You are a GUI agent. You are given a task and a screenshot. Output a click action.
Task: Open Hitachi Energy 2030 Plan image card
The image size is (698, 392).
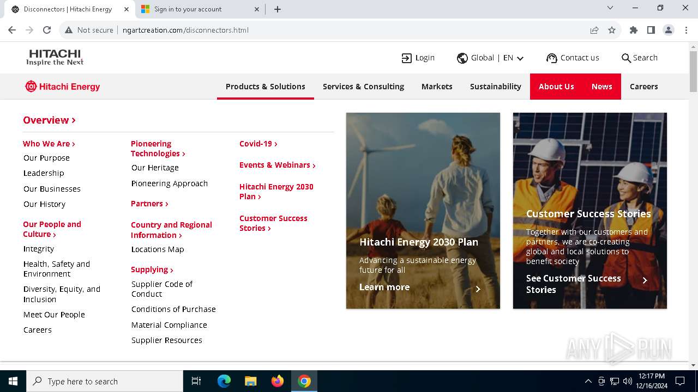point(423,211)
